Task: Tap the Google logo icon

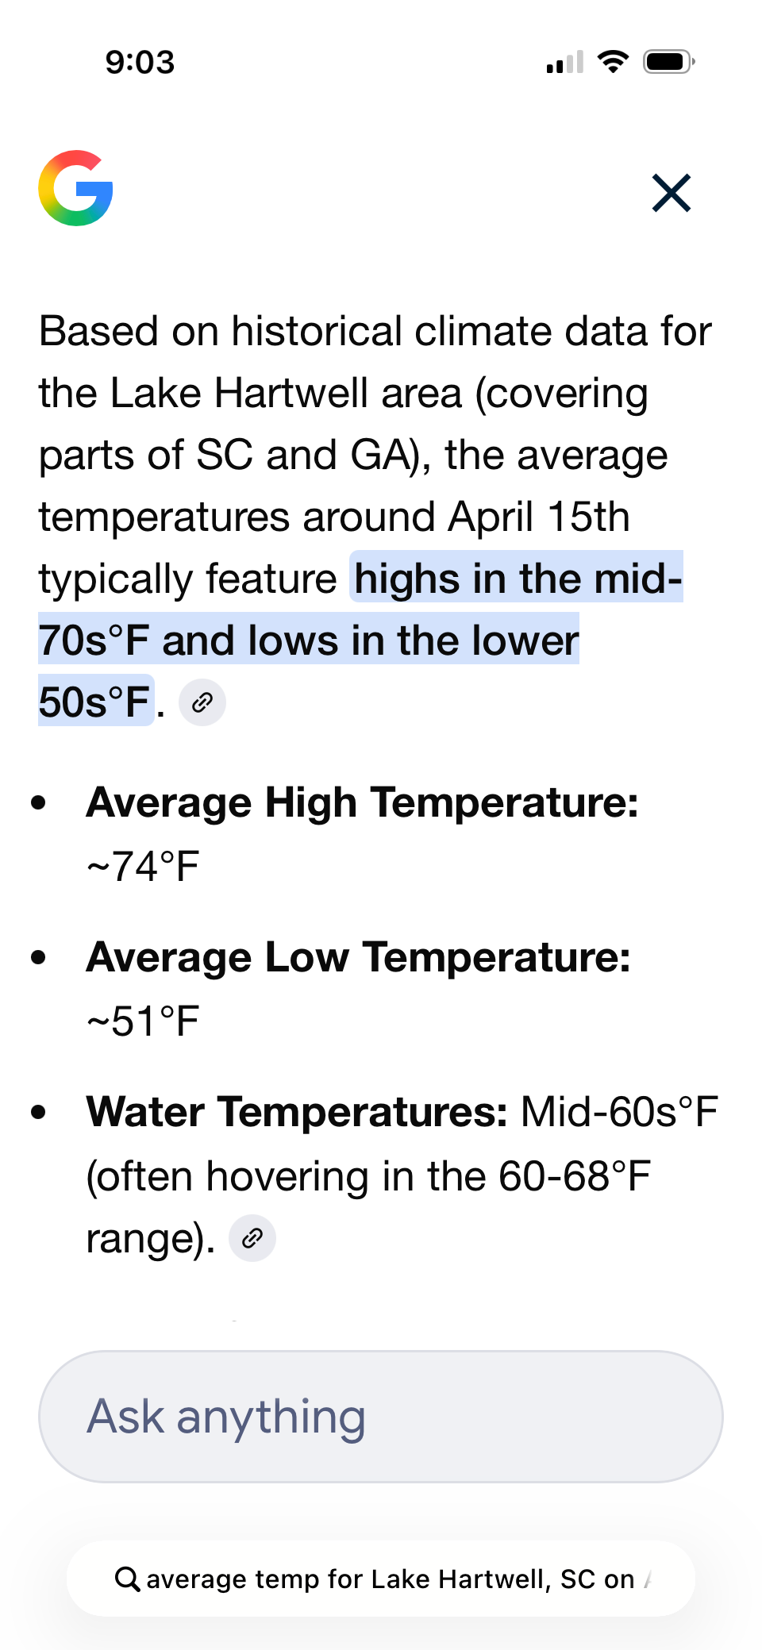Action: tap(75, 188)
